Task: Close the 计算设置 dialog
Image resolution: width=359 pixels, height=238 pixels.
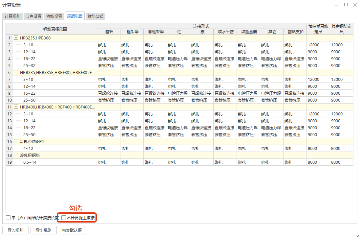Action: tap(354, 5)
